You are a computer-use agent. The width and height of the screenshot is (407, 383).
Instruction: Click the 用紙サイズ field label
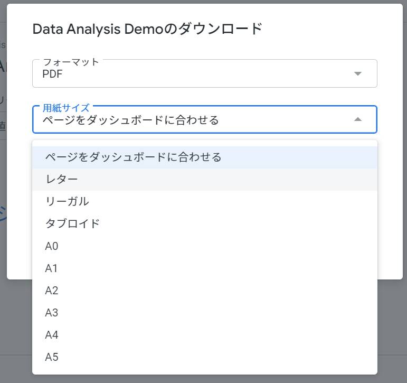point(66,108)
